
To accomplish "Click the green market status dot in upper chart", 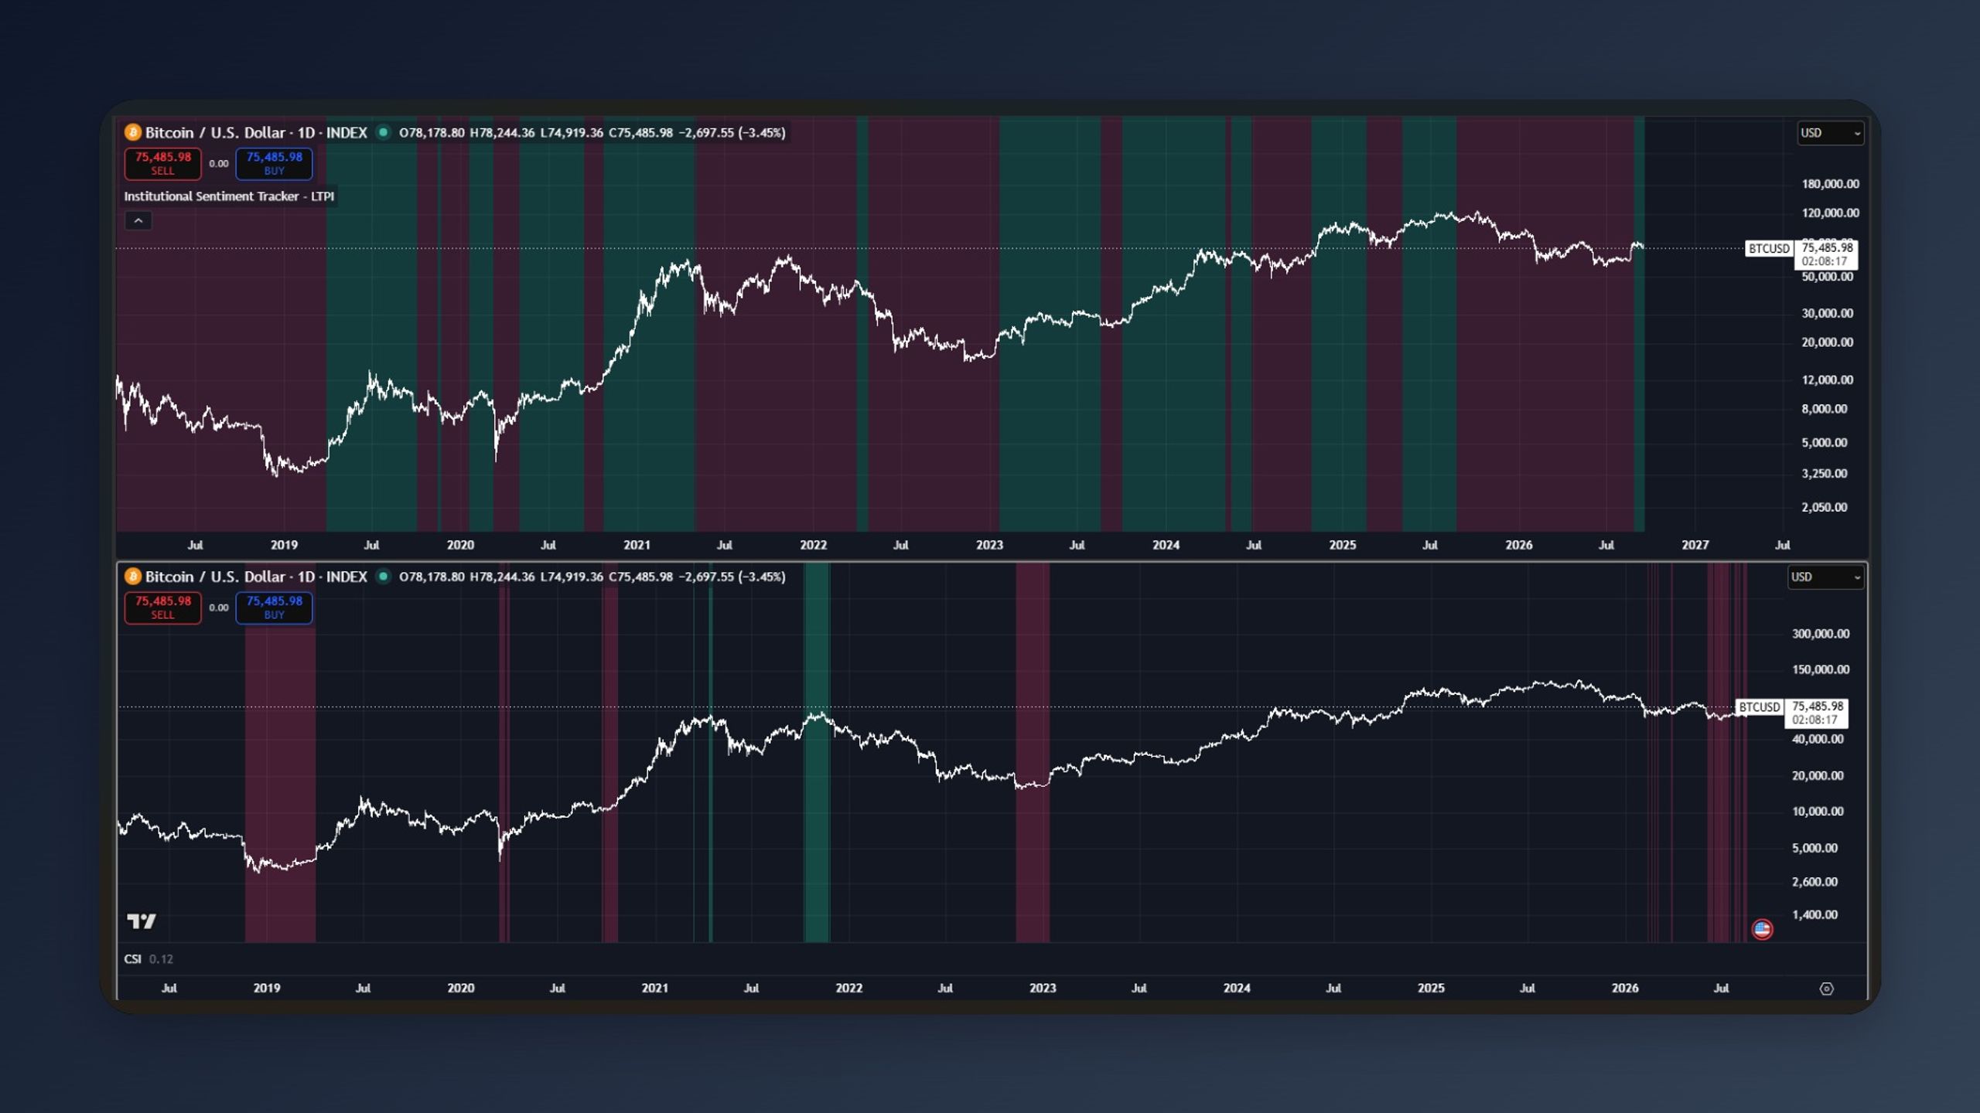I will (x=383, y=132).
